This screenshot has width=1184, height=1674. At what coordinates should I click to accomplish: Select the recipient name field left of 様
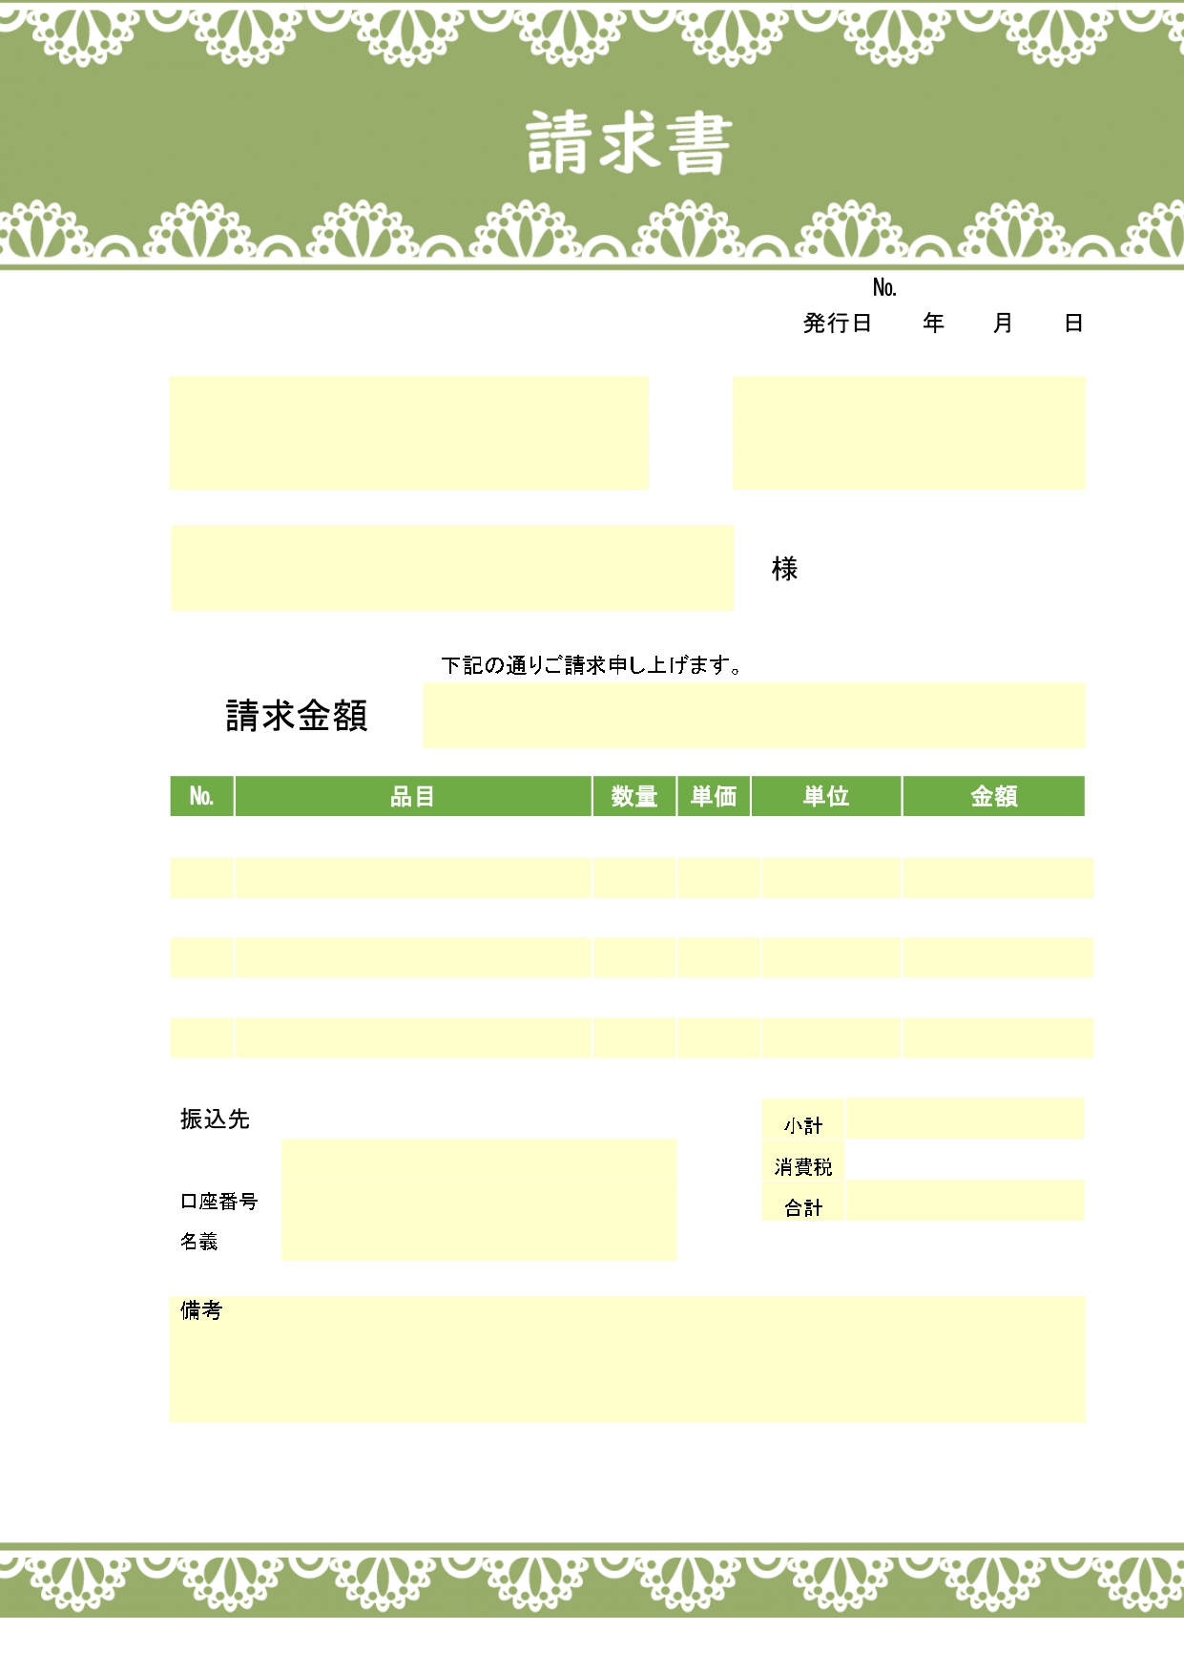coord(452,568)
